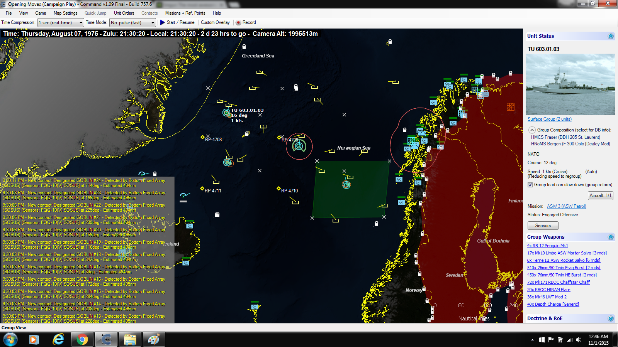The image size is (618, 347).
Task: Toggle 'Group lead can slow down' checkbox
Action: 530,185
